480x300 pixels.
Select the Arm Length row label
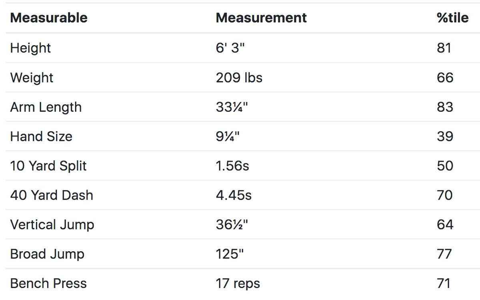(x=46, y=107)
